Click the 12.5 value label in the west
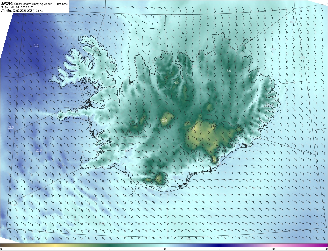This screenshot has height=251, width=328. 11,127
